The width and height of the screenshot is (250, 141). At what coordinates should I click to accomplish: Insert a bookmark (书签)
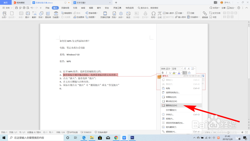click(x=213, y=17)
